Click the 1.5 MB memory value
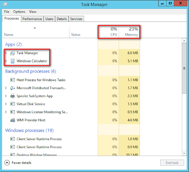Screen dimensions: 189x172 (x=133, y=104)
